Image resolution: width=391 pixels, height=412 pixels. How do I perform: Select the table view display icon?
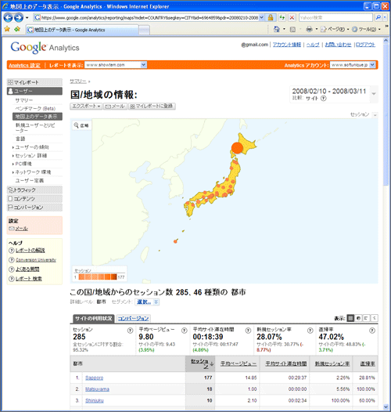[x=350, y=318]
